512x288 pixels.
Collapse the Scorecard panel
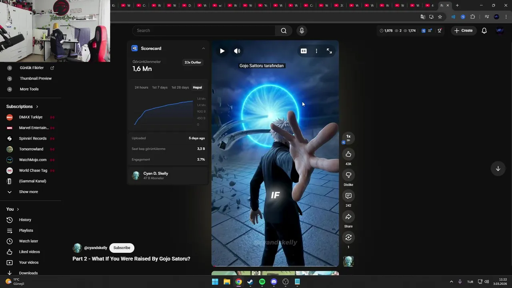point(203,48)
